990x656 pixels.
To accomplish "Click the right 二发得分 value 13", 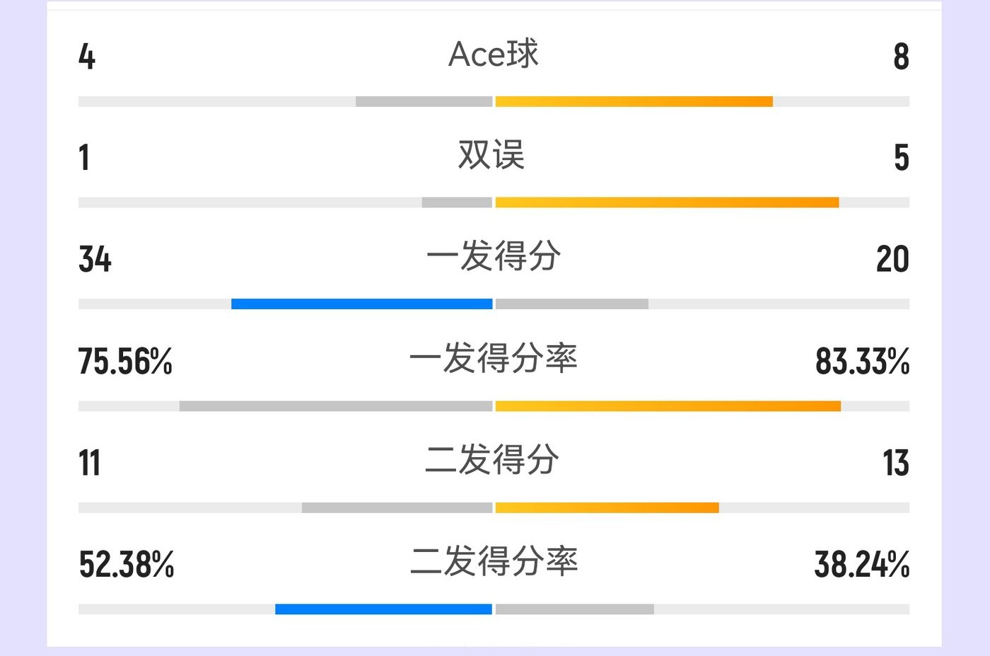I will tap(895, 463).
